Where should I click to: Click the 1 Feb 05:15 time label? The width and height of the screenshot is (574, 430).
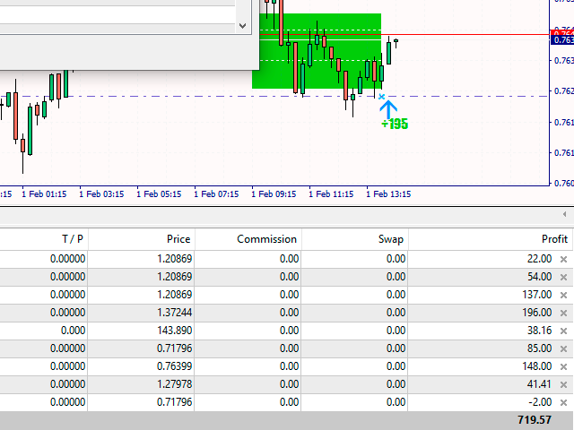coord(159,194)
